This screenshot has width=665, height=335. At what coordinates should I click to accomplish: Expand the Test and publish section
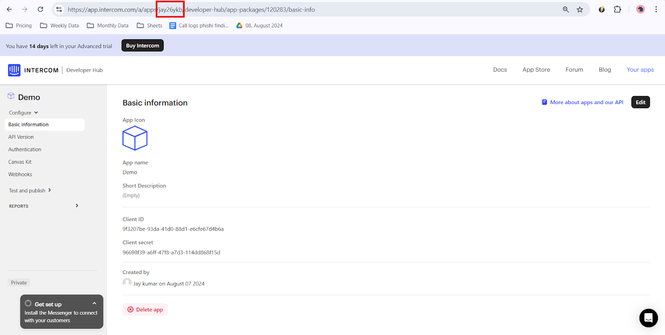30,190
